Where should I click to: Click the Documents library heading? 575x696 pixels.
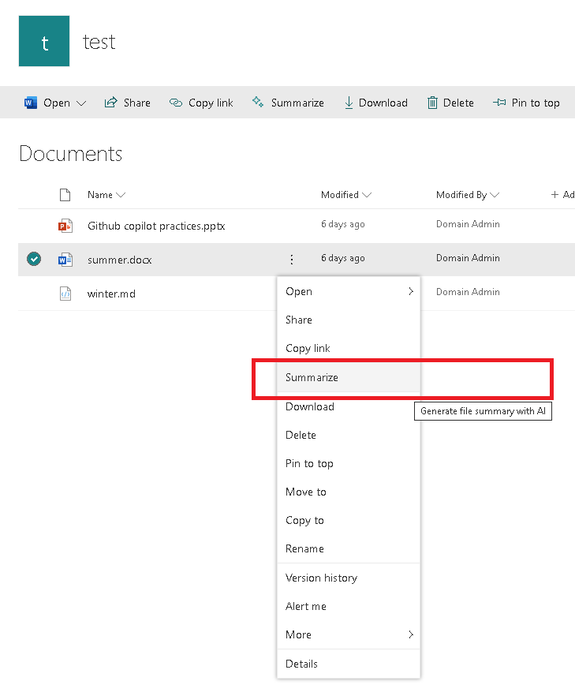pos(70,154)
